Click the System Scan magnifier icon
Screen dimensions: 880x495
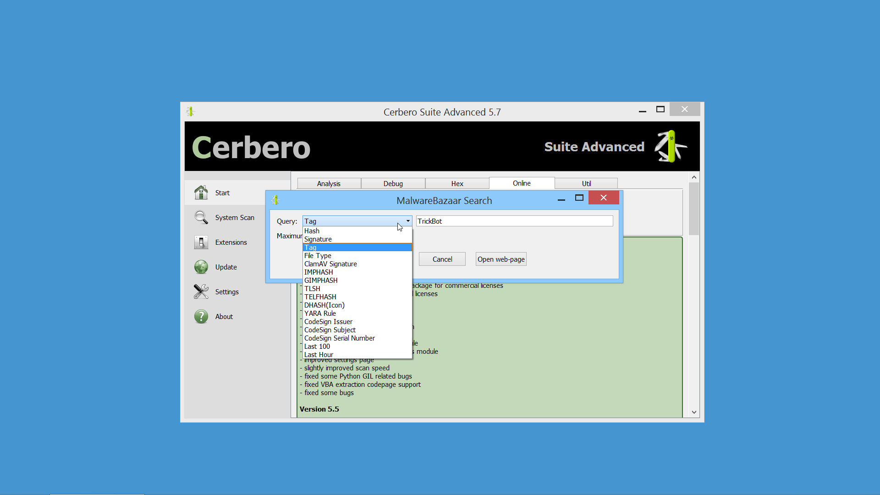[x=201, y=217]
